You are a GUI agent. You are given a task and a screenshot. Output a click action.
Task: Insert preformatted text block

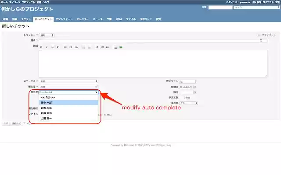(108, 47)
